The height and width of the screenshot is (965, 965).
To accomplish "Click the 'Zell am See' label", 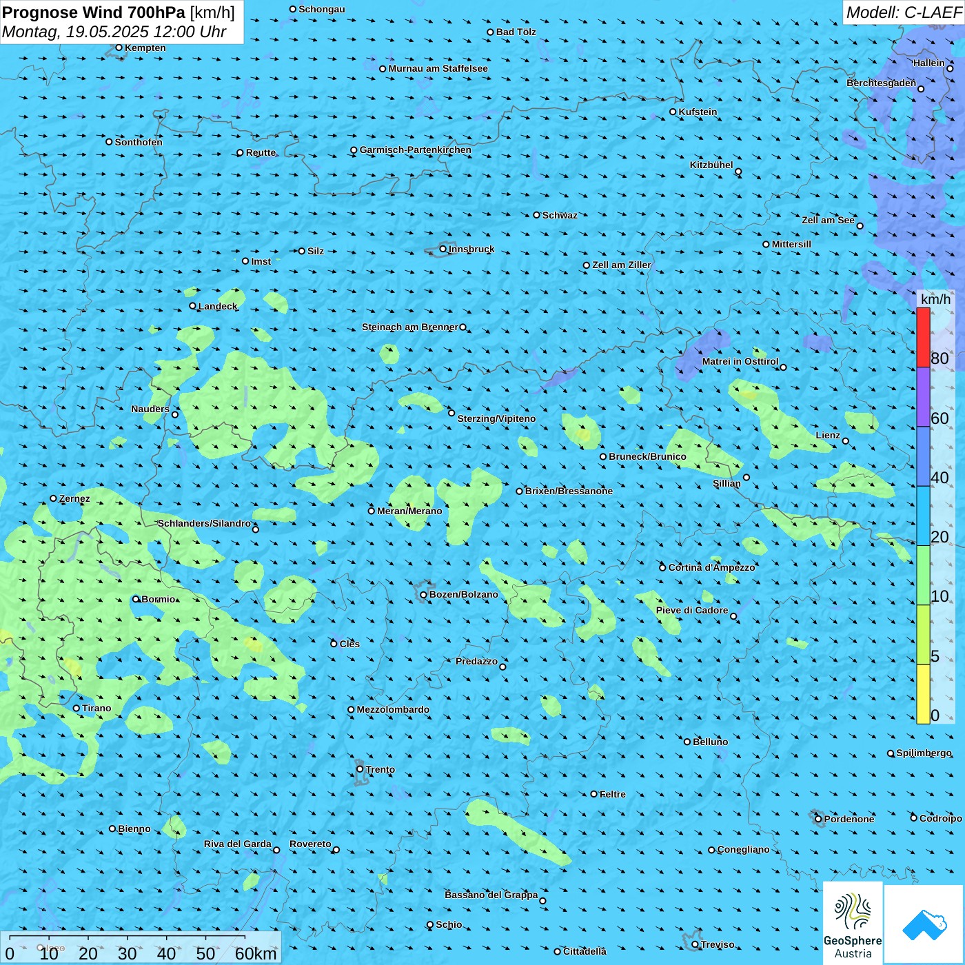I will [x=828, y=220].
